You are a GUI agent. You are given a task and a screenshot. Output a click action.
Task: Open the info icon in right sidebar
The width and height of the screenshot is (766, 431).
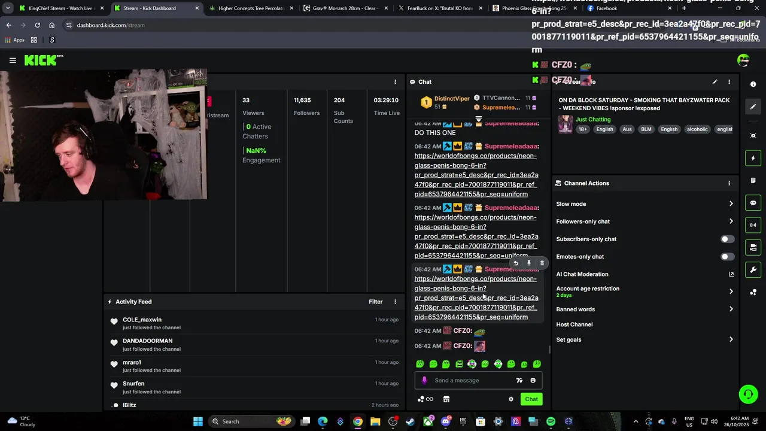(x=753, y=84)
